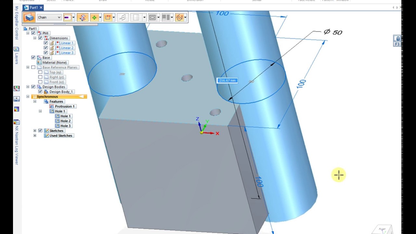Select the symmetric extent icon
This screenshot has height=234, width=416.
point(82,17)
